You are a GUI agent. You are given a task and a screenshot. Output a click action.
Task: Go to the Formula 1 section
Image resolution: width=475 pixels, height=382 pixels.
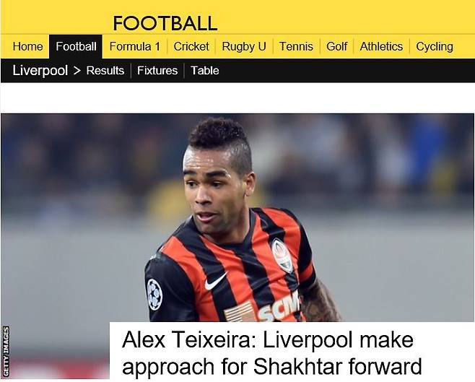[134, 47]
